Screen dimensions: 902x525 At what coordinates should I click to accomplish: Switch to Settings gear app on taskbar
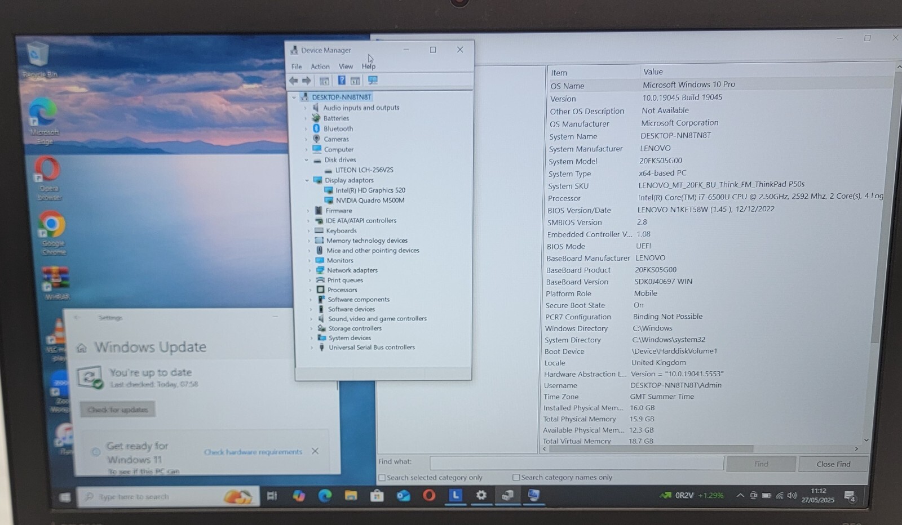pyautogui.click(x=481, y=495)
